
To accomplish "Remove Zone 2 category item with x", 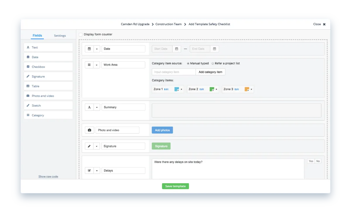I will (216, 89).
